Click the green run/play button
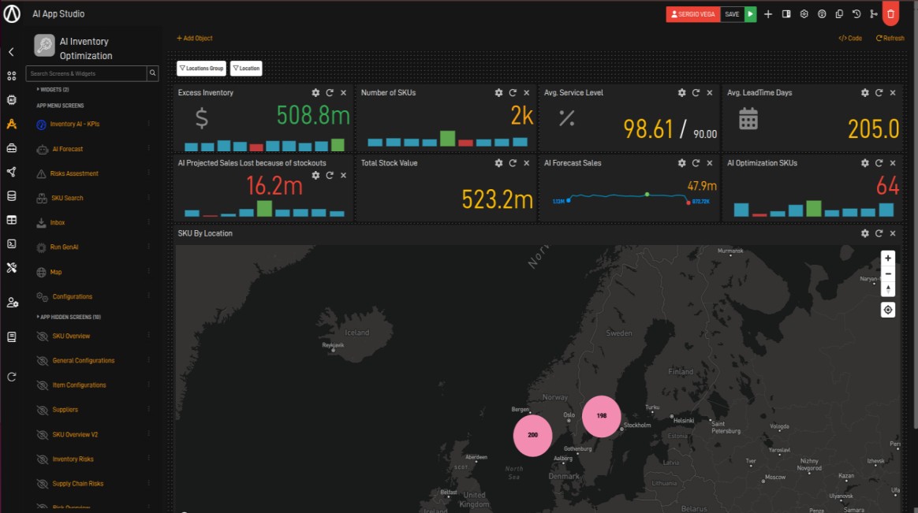Image resolution: width=918 pixels, height=513 pixels. (x=751, y=14)
